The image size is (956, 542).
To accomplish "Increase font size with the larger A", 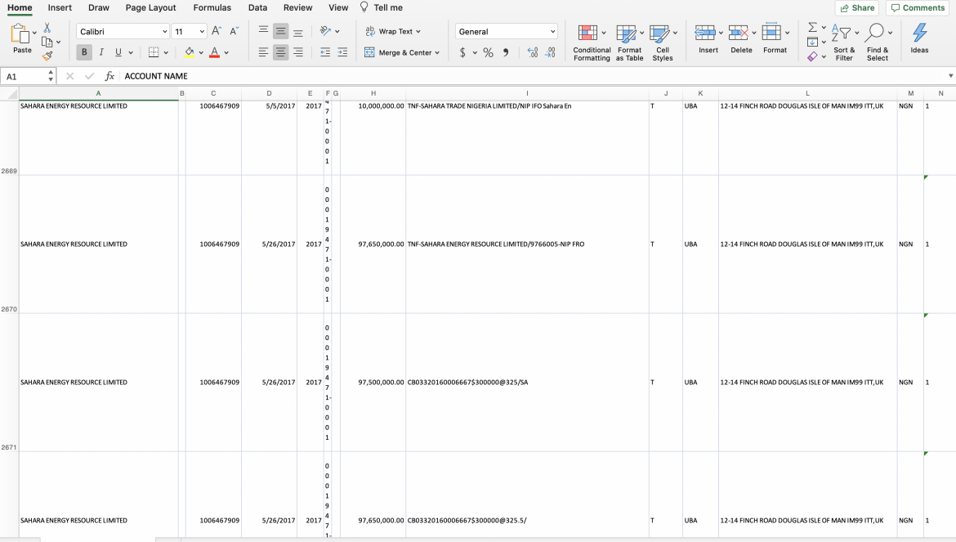I will click(x=217, y=31).
